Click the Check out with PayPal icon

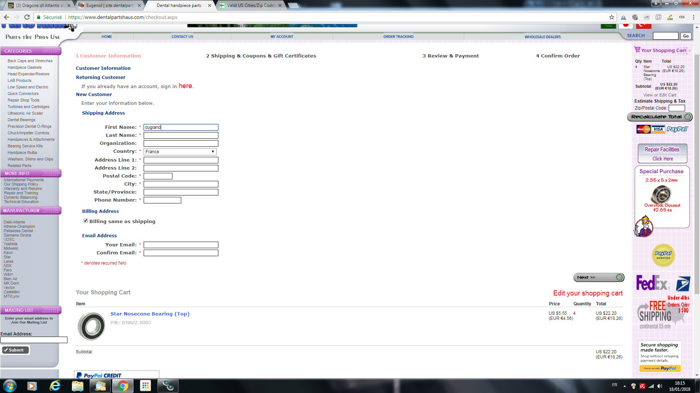point(660,368)
